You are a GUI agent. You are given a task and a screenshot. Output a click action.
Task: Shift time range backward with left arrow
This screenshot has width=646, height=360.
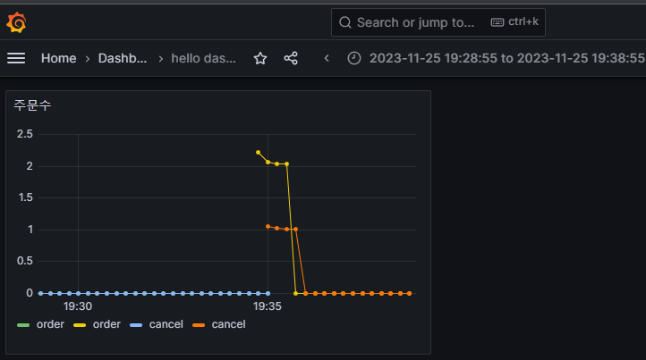point(327,58)
